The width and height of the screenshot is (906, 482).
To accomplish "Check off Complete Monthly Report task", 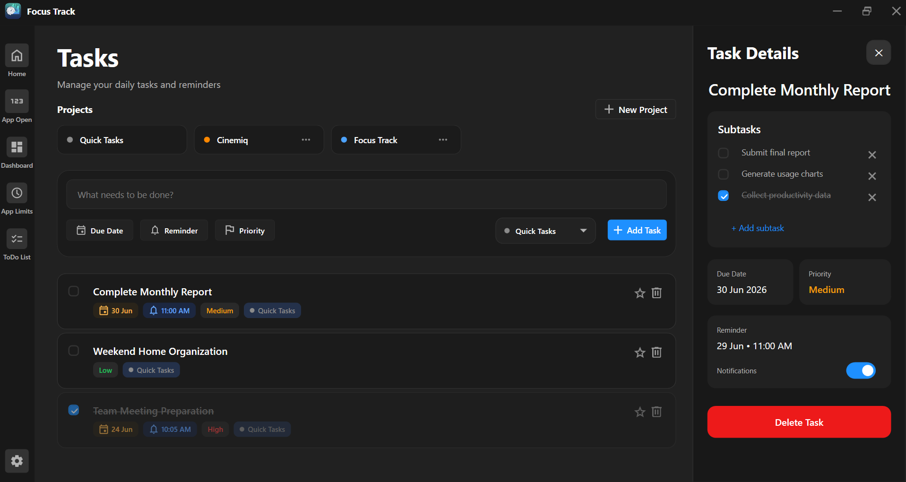I will 74,291.
